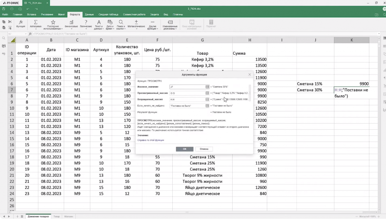Image resolution: width=386 pixels, height=219 pixels.
Task: Click the Quick Print icon beside Print
Action: [20, 9]
